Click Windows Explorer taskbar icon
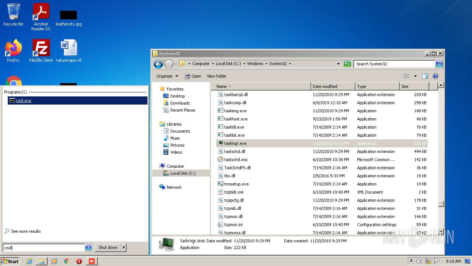Viewport: 472px width, 266px height. (x=42, y=261)
